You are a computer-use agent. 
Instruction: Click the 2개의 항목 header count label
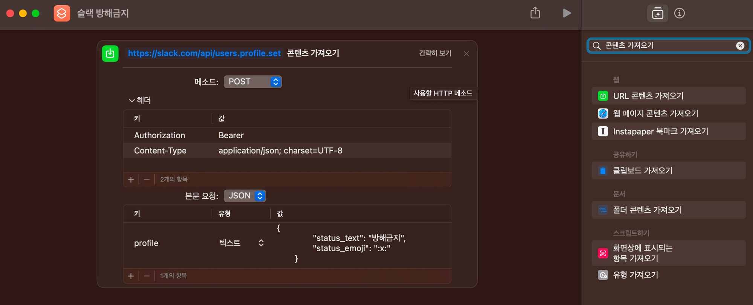[x=174, y=180]
